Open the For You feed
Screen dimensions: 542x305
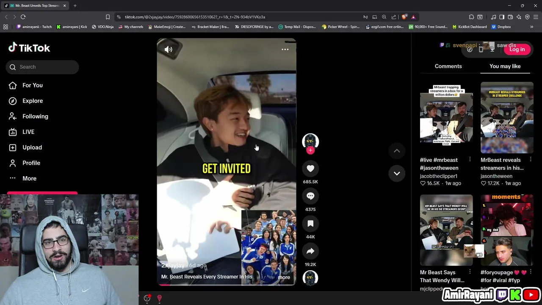[x=26, y=85]
